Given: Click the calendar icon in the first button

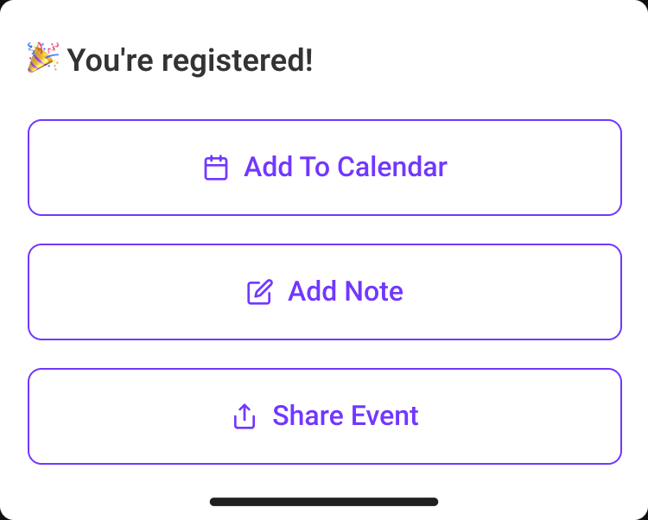Looking at the screenshot, I should (x=216, y=168).
